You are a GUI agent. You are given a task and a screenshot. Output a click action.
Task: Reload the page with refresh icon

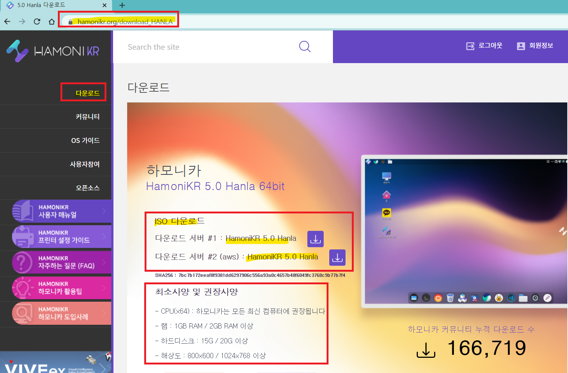pyautogui.click(x=37, y=22)
